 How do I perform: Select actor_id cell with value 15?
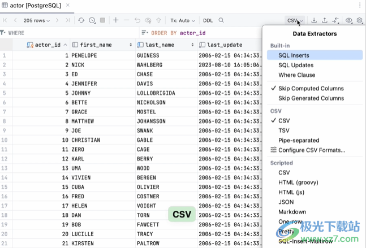(x=41, y=187)
